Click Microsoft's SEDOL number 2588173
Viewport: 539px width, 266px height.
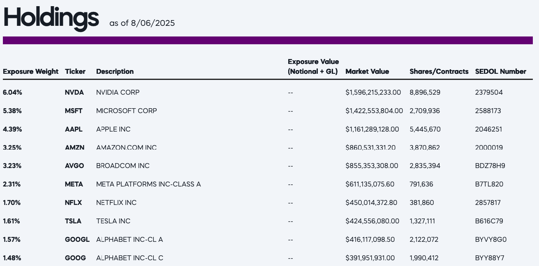488,111
